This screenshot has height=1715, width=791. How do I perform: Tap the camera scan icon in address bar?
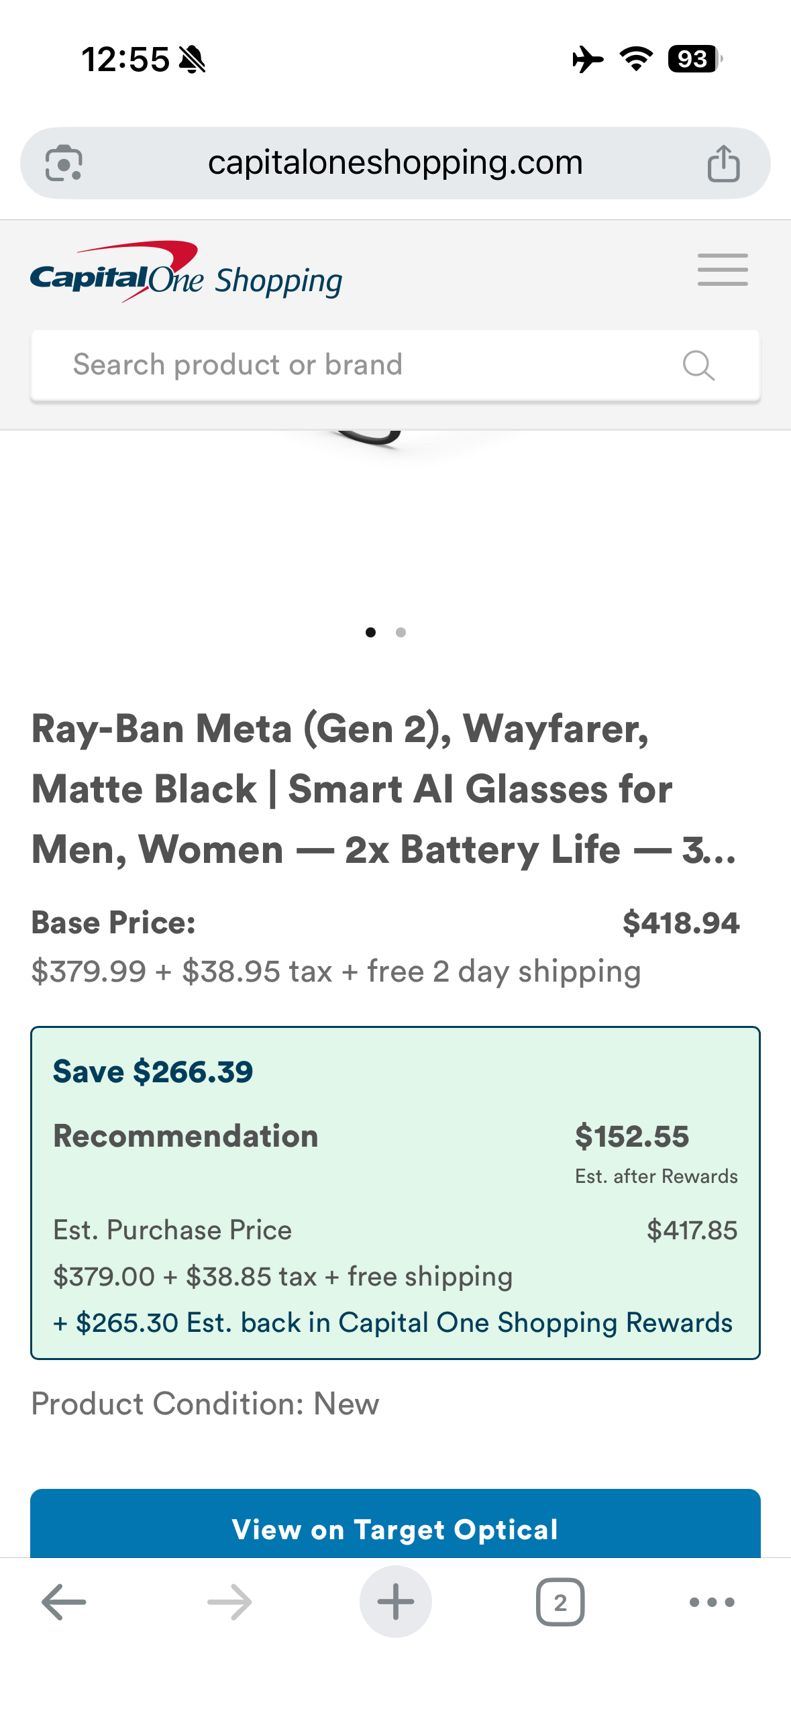(64, 163)
